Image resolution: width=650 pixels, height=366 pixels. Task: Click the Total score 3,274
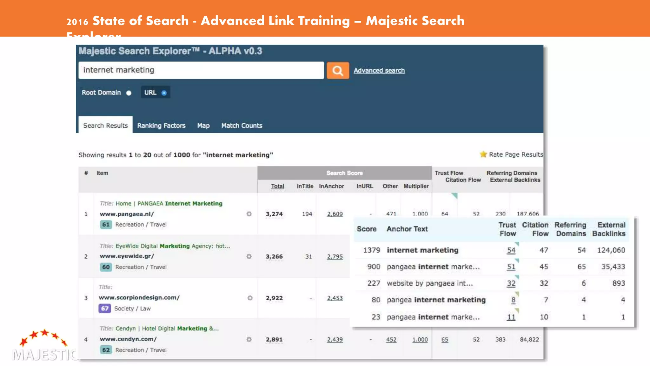pyautogui.click(x=274, y=214)
